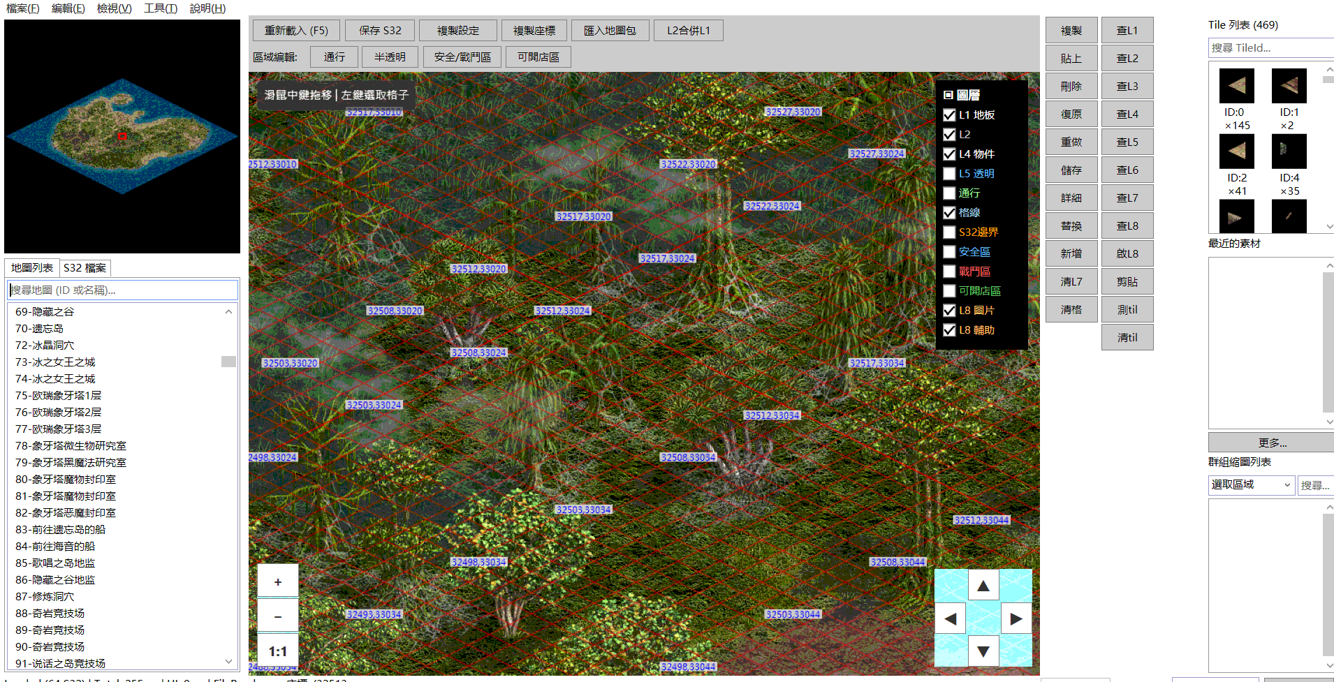The height and width of the screenshot is (682, 1334).
Task: Toggle the L2 layer checkbox
Action: (x=949, y=135)
